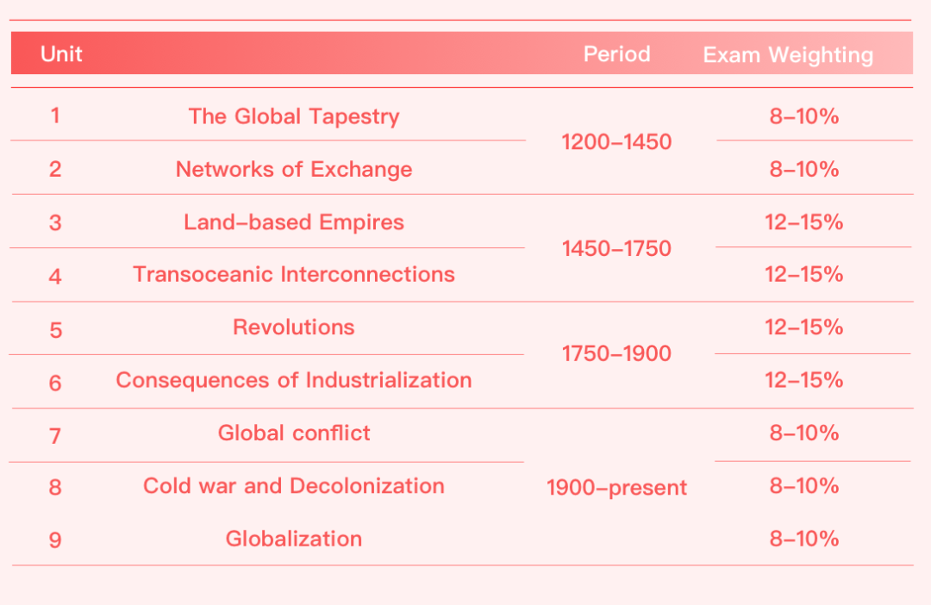Click the Period column header
Screen dimensions: 931x605
coord(616,54)
